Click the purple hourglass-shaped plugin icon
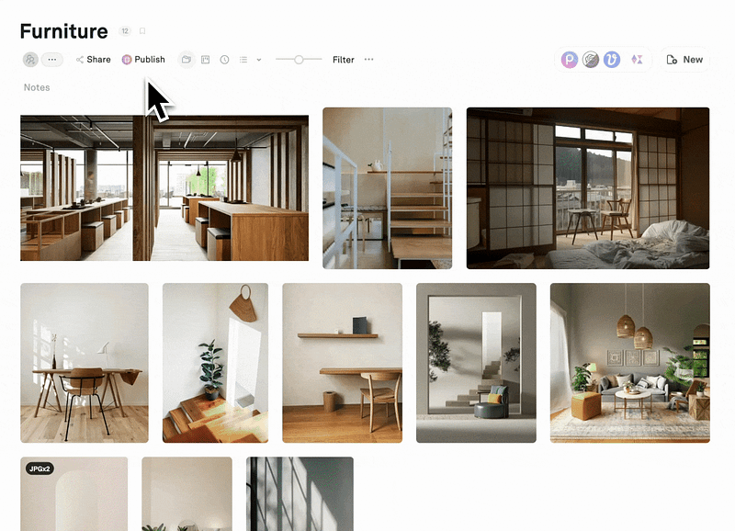 tap(637, 60)
